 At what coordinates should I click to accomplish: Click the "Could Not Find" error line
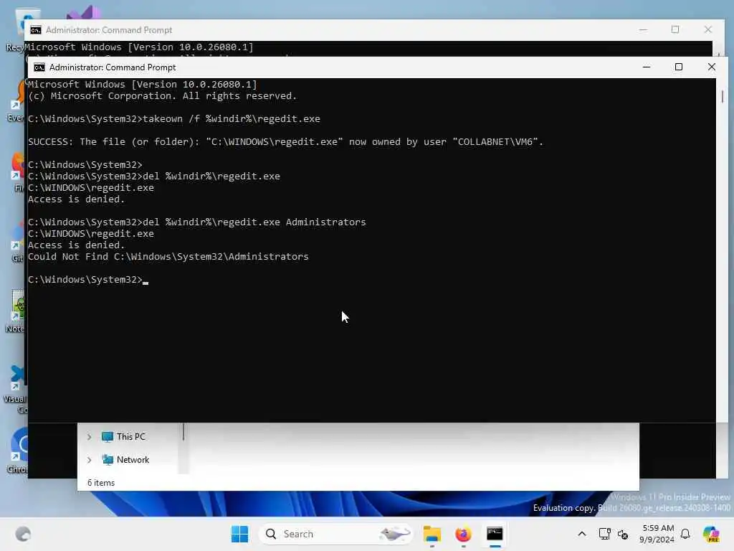pos(168,257)
